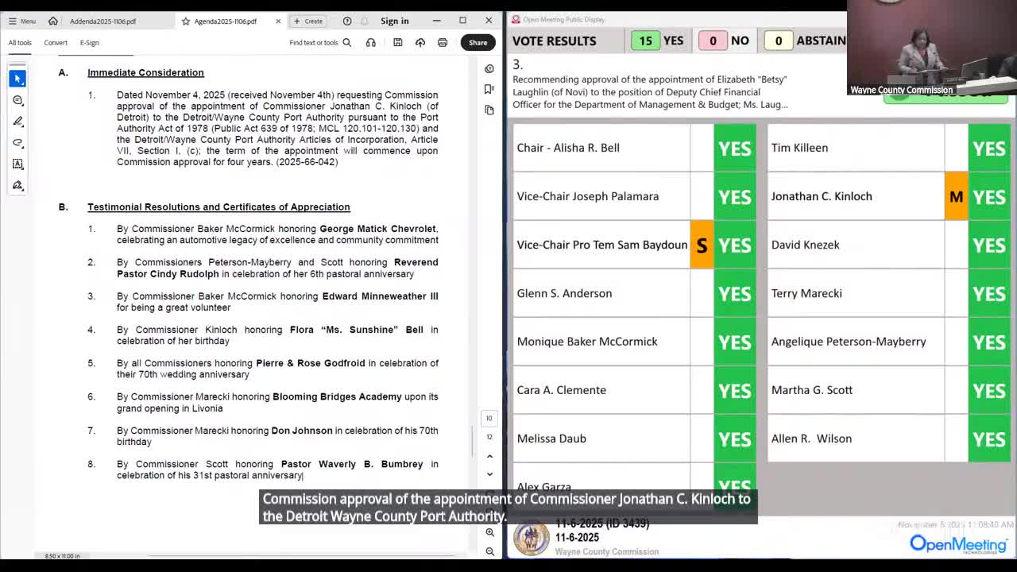The image size is (1017, 572).
Task: Click the Immediate Consideration heading
Action: pyautogui.click(x=145, y=72)
